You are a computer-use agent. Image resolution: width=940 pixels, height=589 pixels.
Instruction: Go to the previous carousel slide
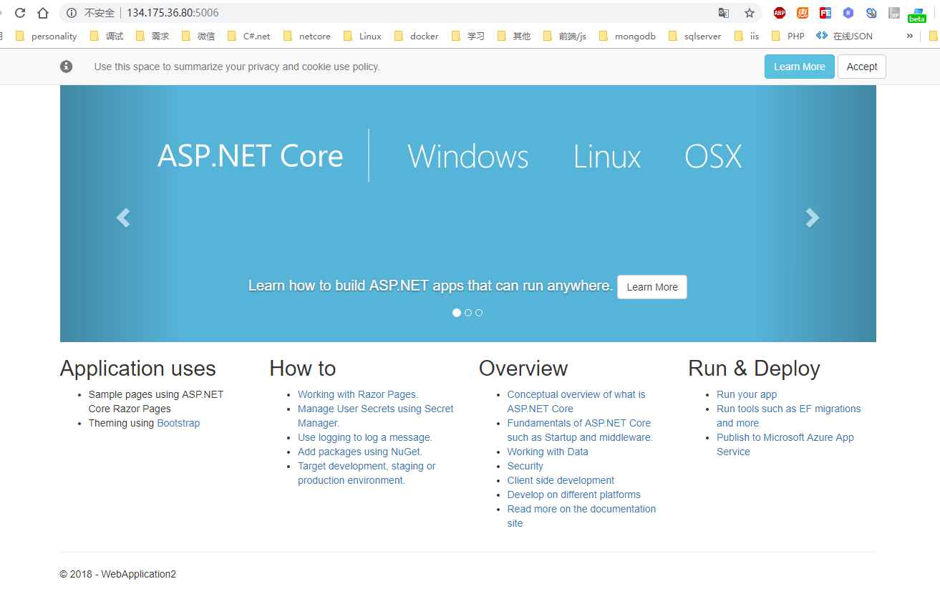pos(123,218)
